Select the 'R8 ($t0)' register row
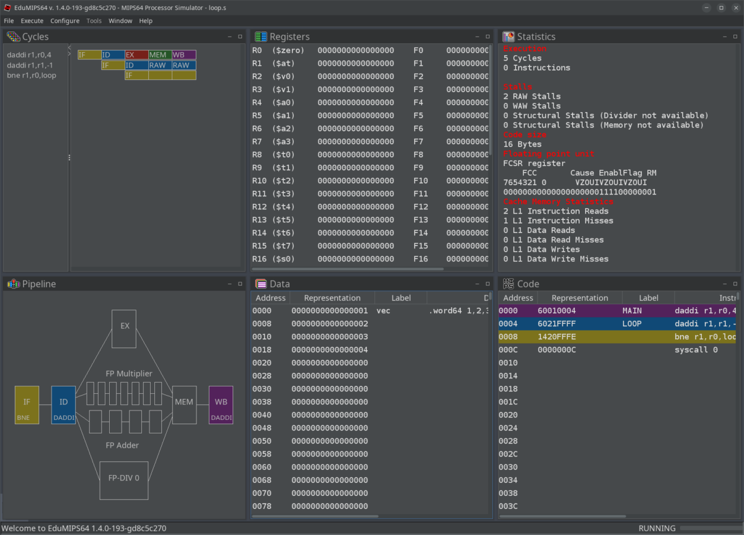This screenshot has height=535, width=744. click(x=370, y=155)
